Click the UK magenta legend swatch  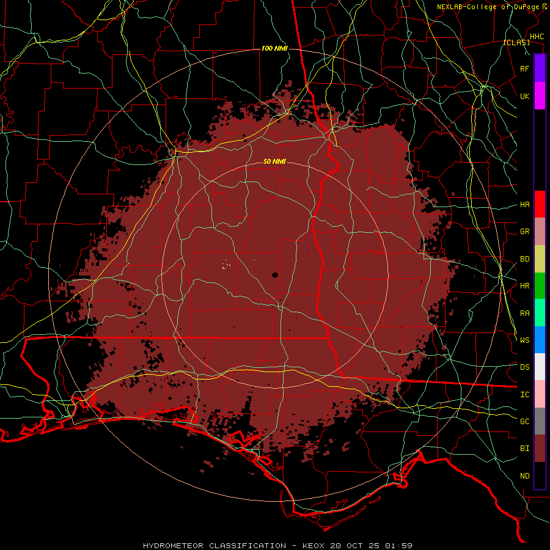540,96
